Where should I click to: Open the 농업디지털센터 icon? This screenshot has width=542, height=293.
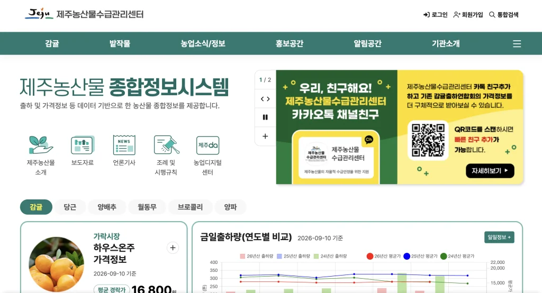(207, 155)
